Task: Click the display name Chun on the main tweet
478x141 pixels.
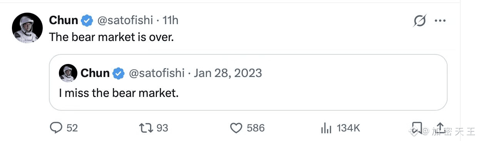Action: tap(64, 20)
